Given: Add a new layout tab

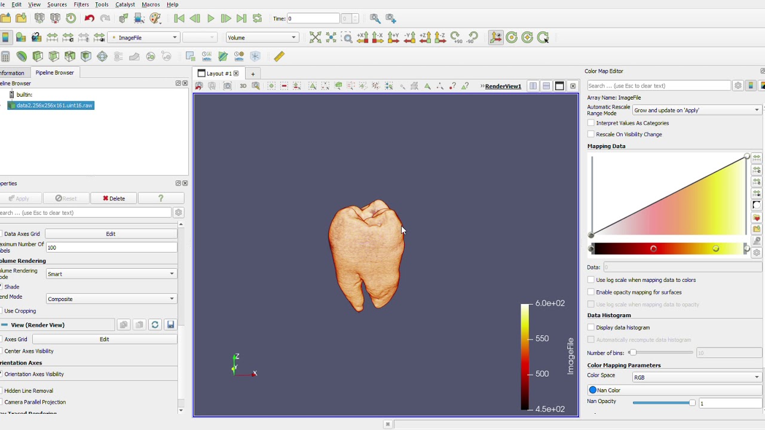Looking at the screenshot, I should click(x=253, y=73).
